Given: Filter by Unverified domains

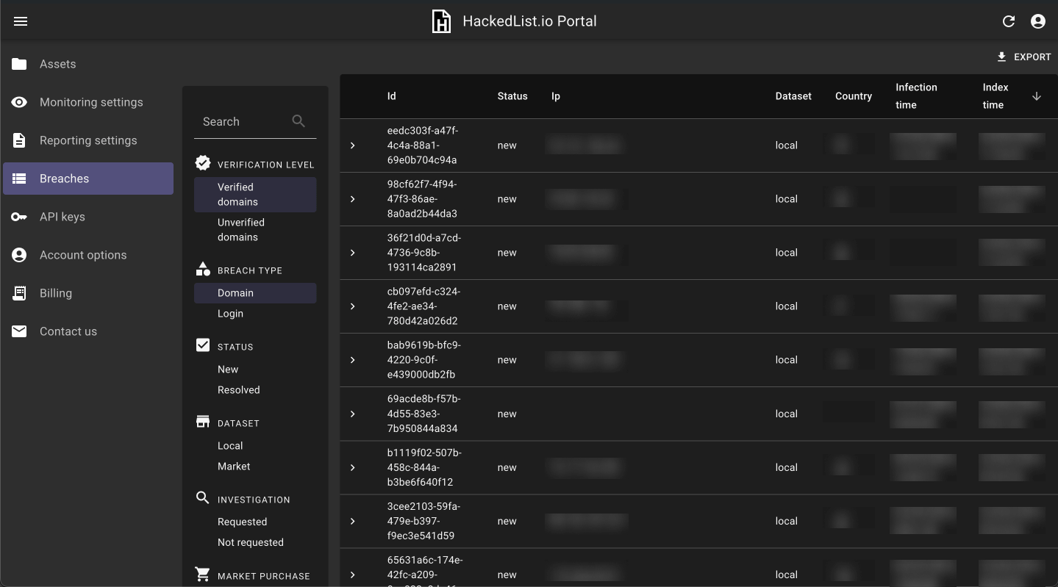Looking at the screenshot, I should (255, 230).
